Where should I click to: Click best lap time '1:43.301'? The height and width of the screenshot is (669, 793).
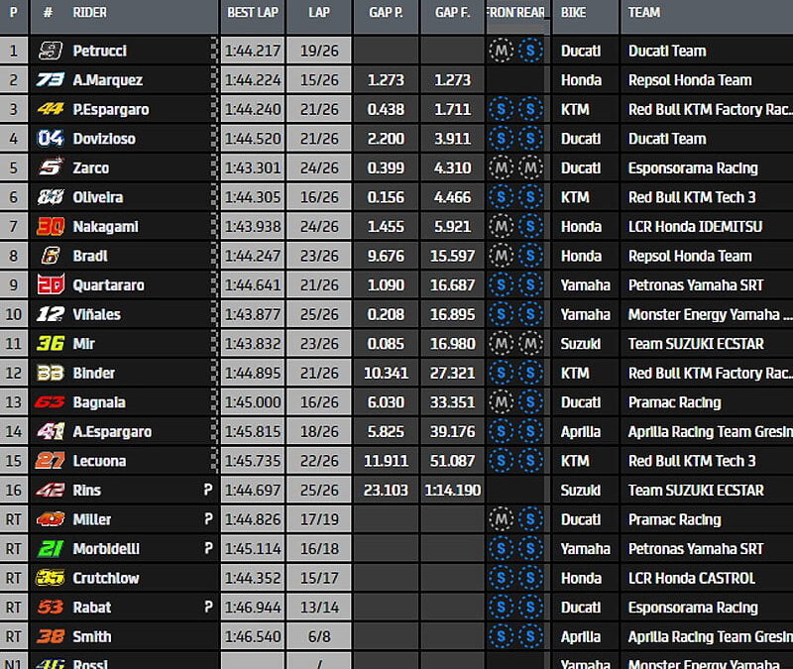tap(253, 167)
